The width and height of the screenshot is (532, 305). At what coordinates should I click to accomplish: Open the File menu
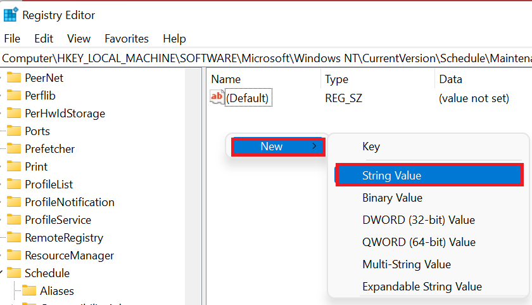(x=12, y=39)
